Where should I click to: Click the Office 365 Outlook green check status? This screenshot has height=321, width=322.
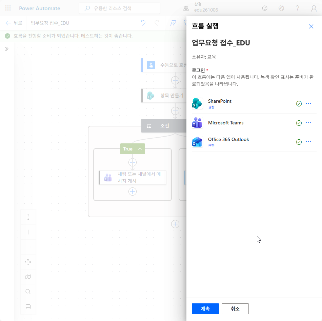coord(299,142)
